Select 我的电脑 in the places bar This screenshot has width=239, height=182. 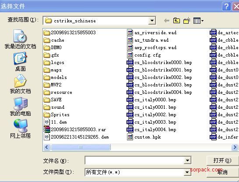coord(20,107)
